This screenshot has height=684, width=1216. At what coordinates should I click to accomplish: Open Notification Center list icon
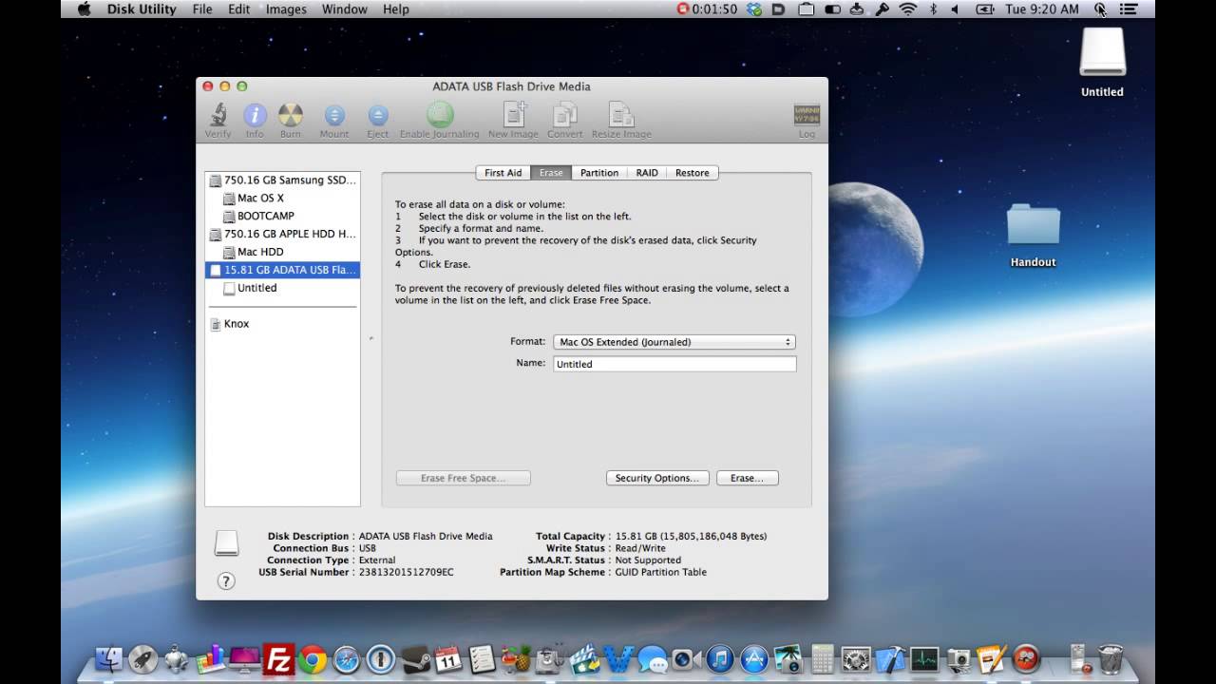click(1130, 9)
